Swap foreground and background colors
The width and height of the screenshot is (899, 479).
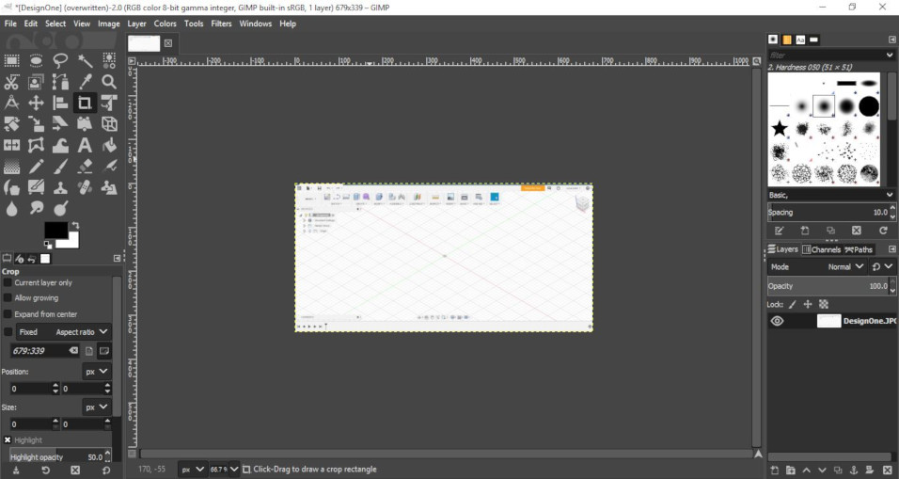point(75,225)
